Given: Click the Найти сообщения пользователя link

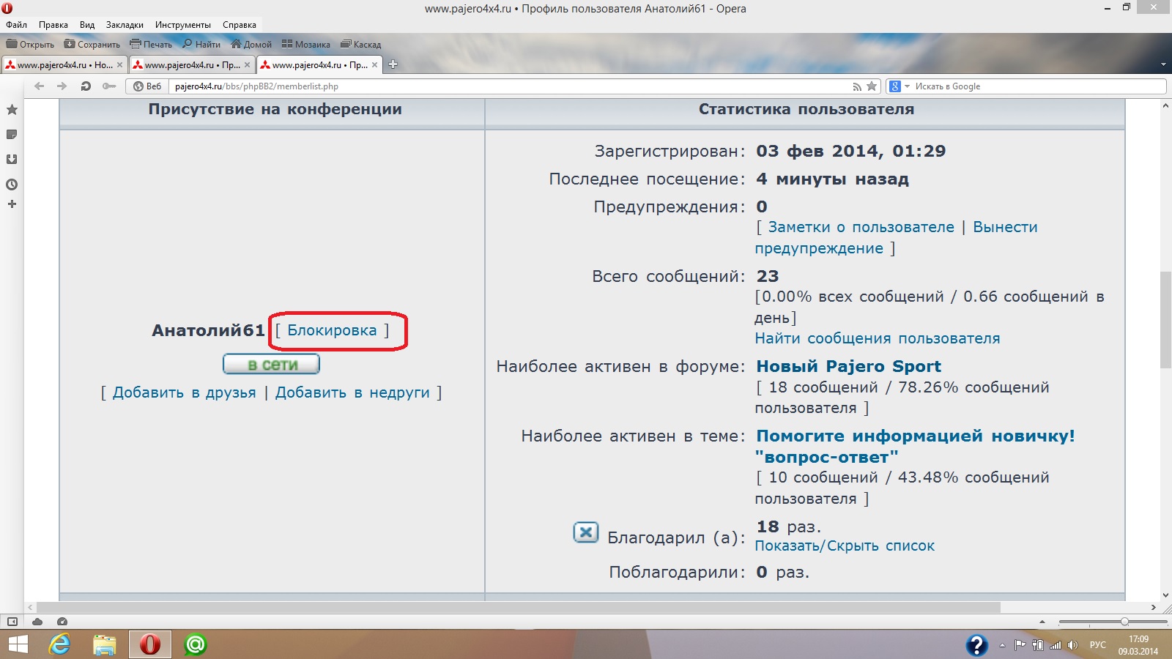Looking at the screenshot, I should coord(877,339).
